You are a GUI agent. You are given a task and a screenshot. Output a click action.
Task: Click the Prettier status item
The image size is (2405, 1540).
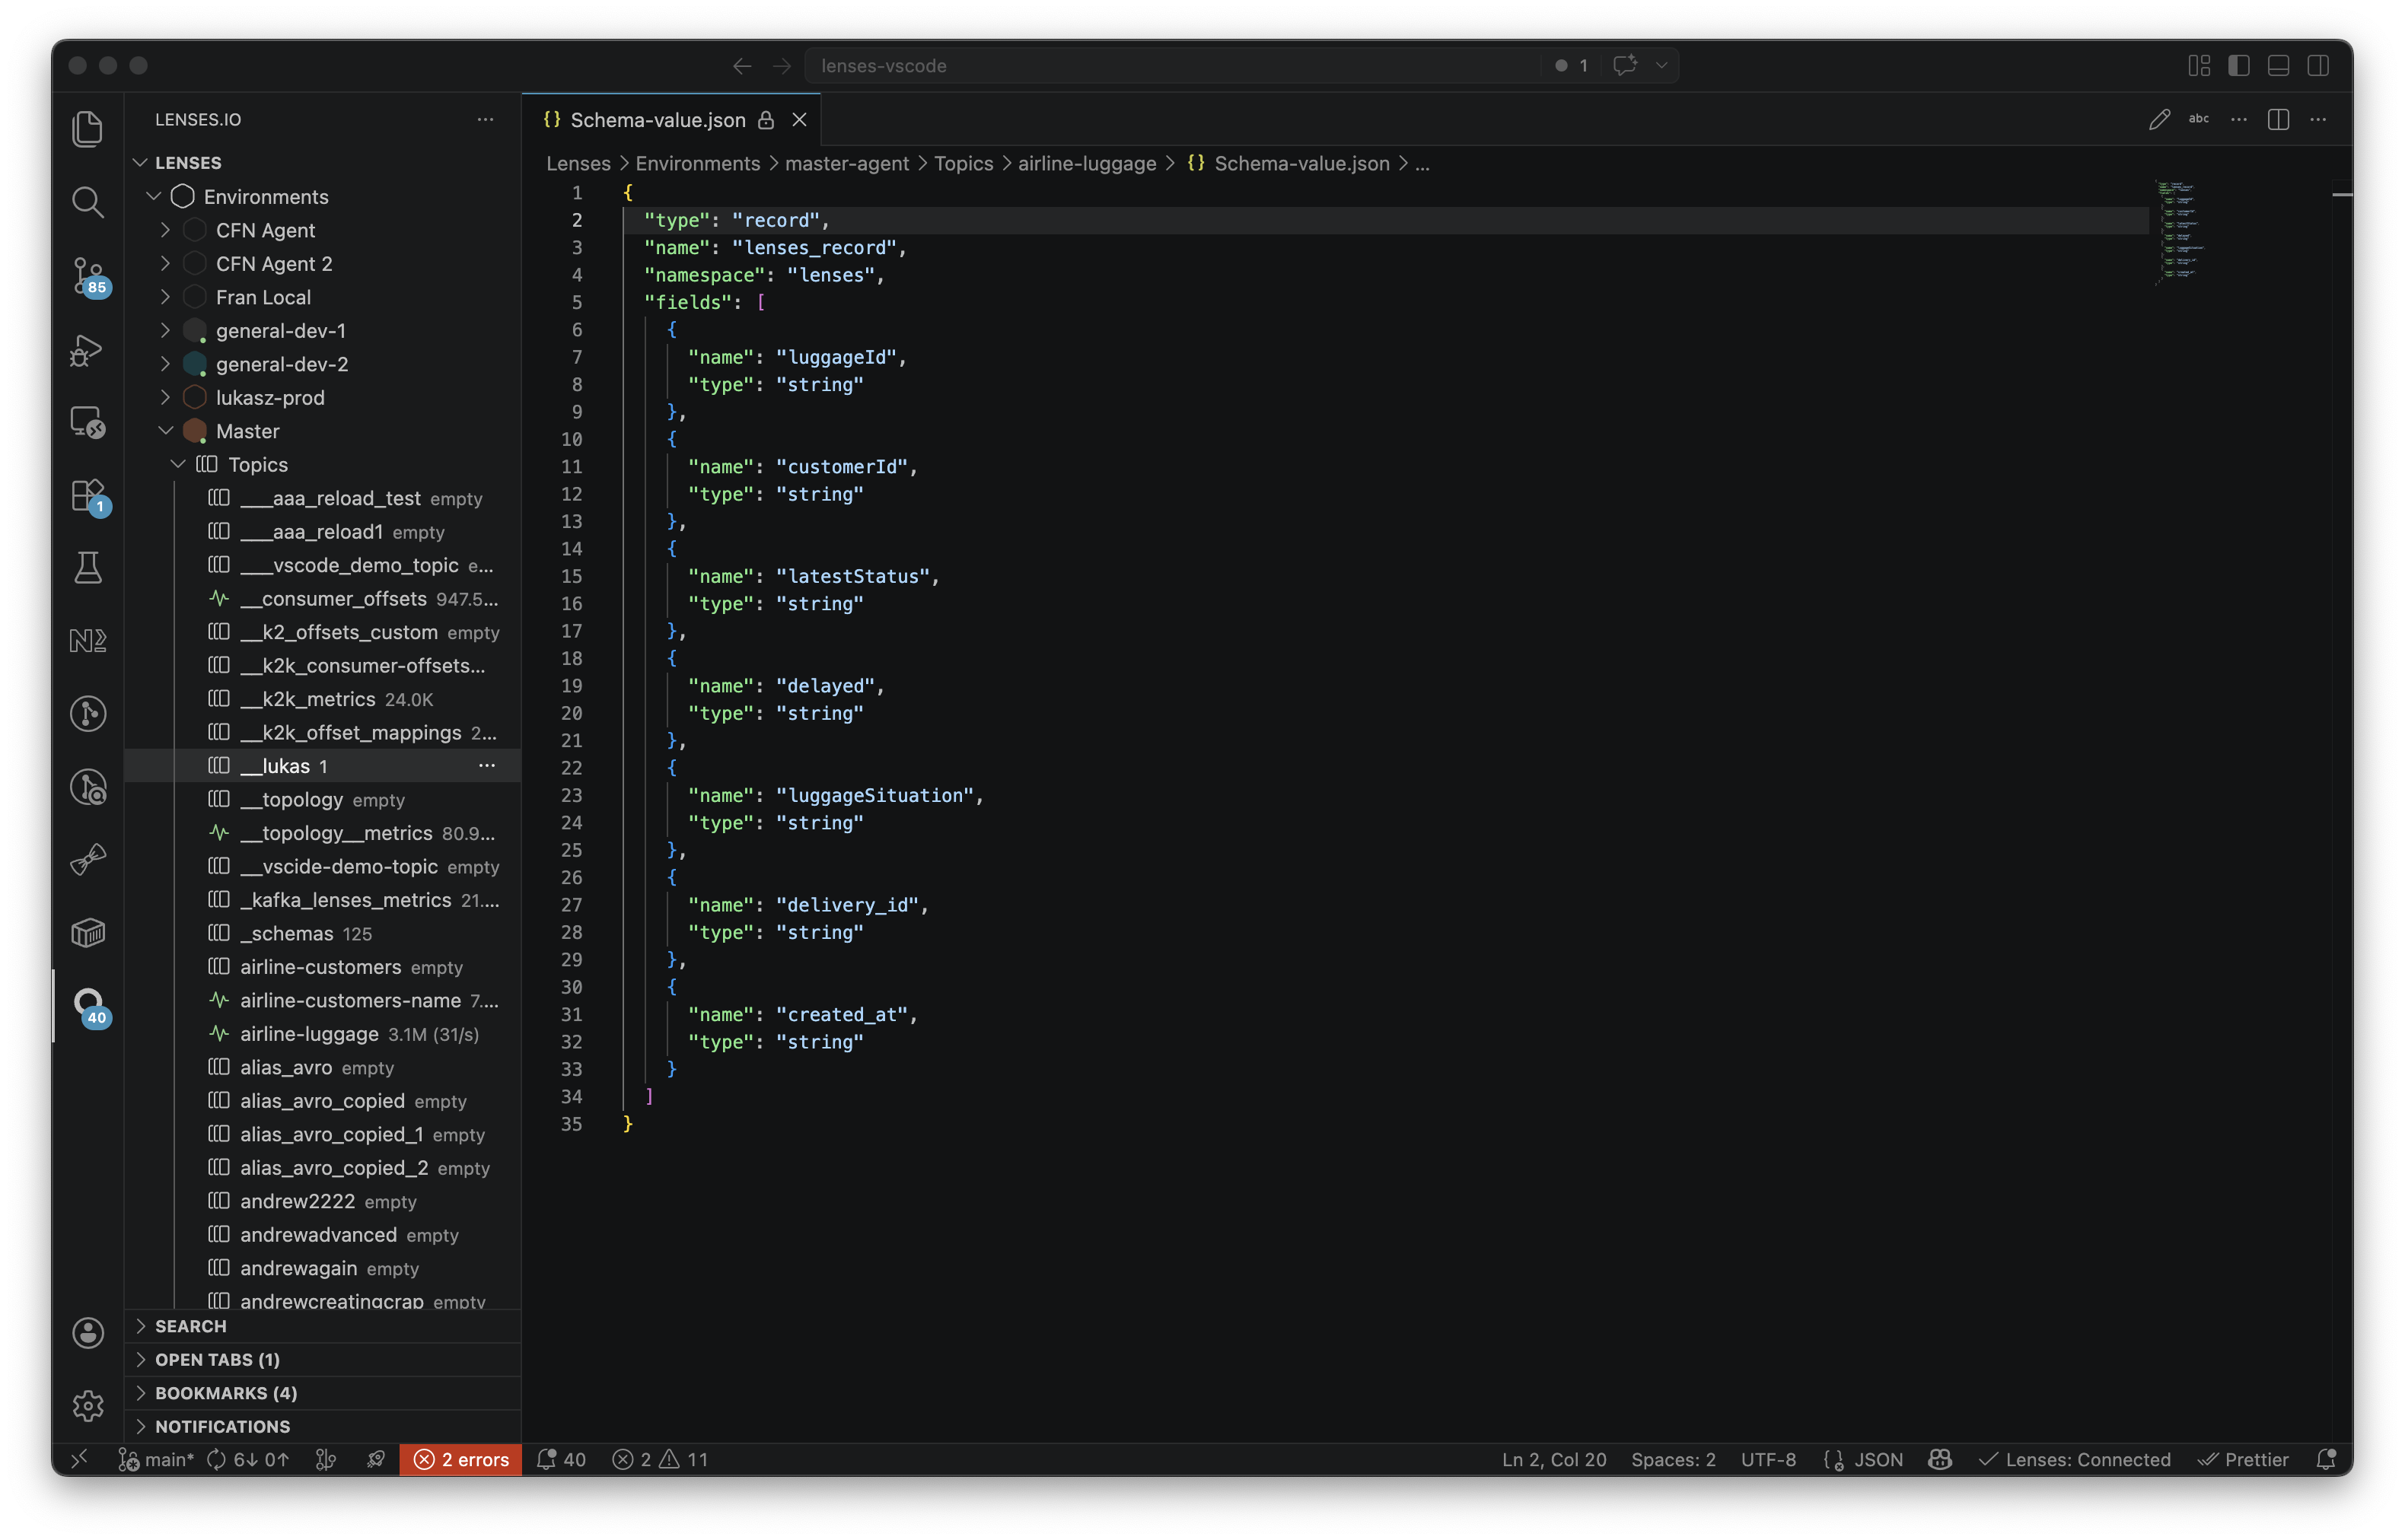tap(2243, 1459)
